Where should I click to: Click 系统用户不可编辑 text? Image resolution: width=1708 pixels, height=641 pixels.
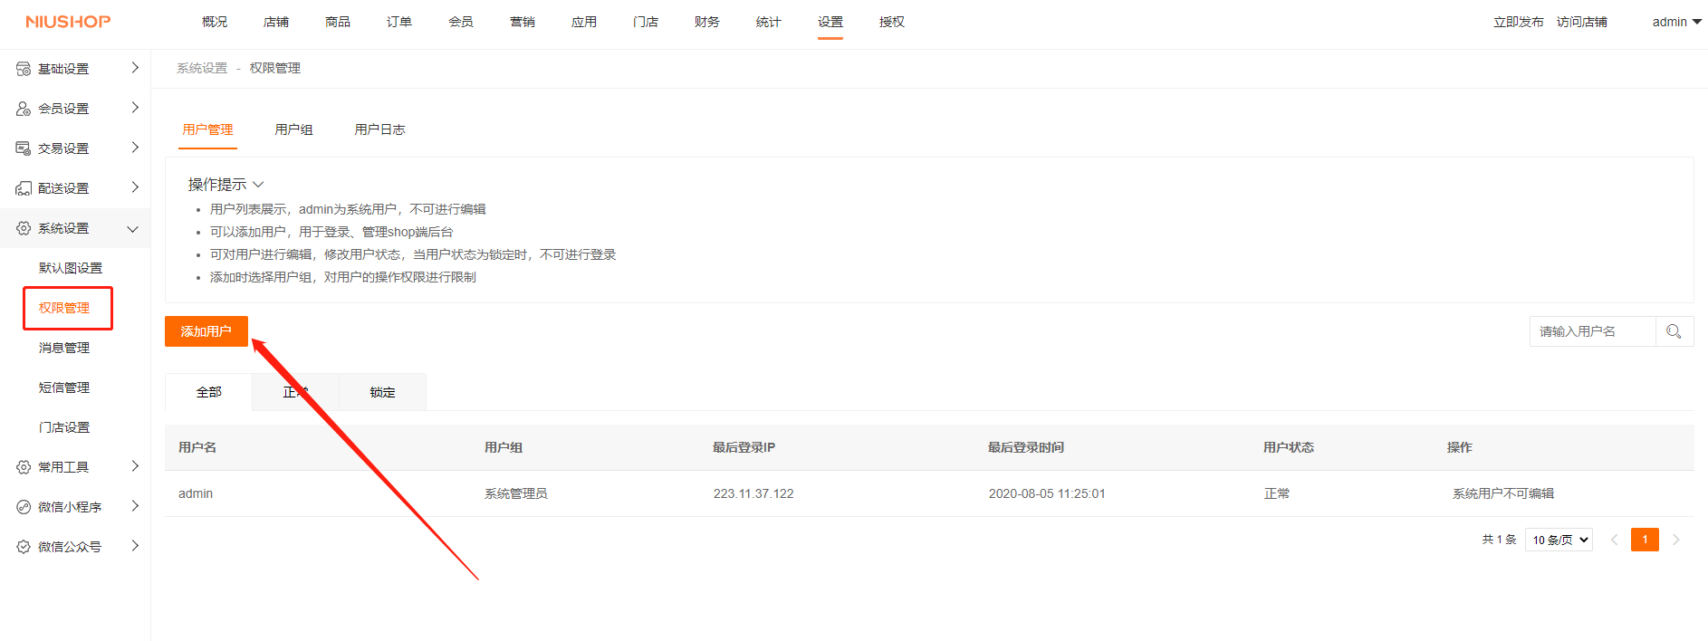1503,493
